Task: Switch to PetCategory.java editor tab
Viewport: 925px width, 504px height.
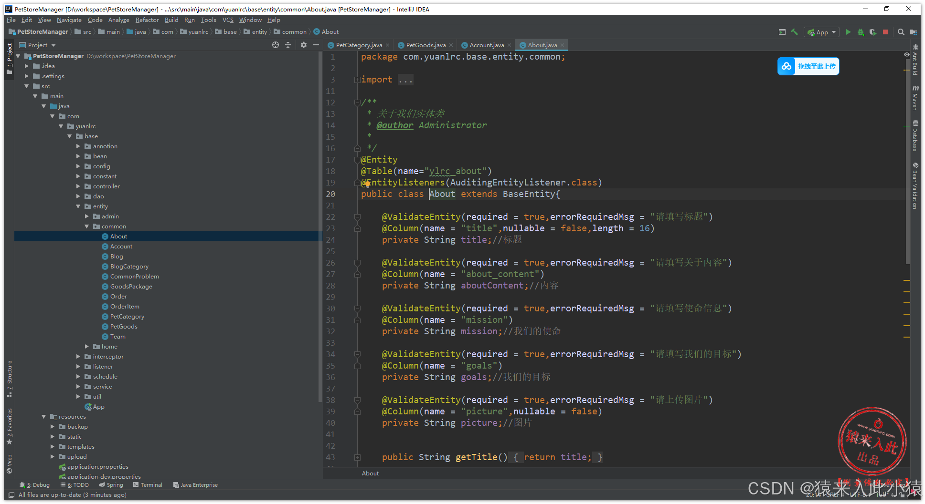Action: click(359, 45)
